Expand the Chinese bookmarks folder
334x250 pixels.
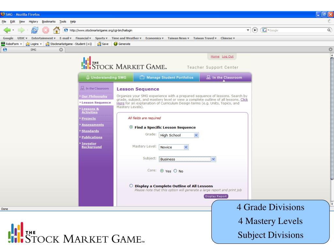[x=227, y=38]
